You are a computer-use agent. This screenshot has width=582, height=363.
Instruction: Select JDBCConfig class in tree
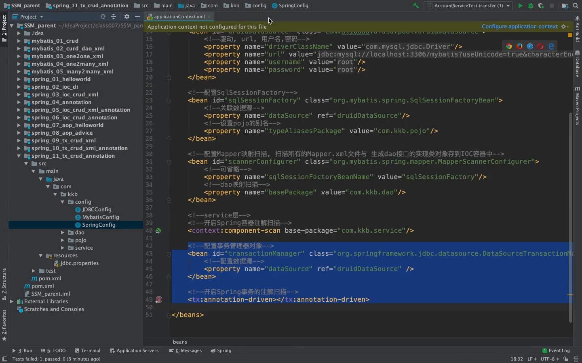(x=97, y=209)
